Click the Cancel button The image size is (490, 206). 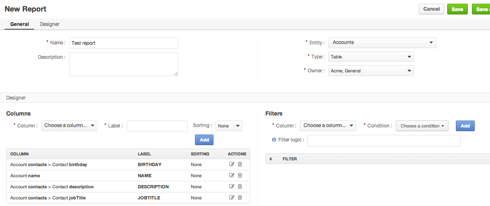[431, 9]
